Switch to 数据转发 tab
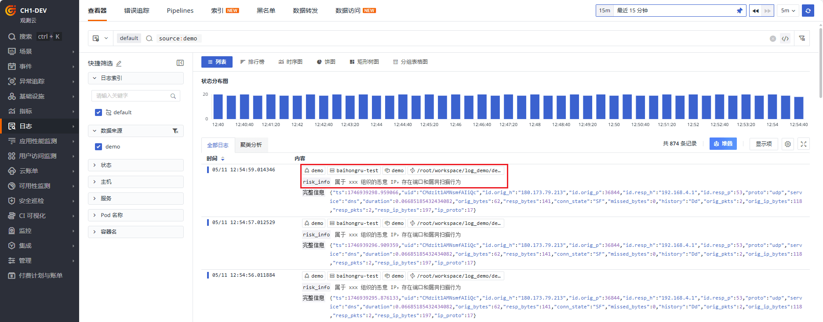The height and width of the screenshot is (322, 823). pos(306,11)
